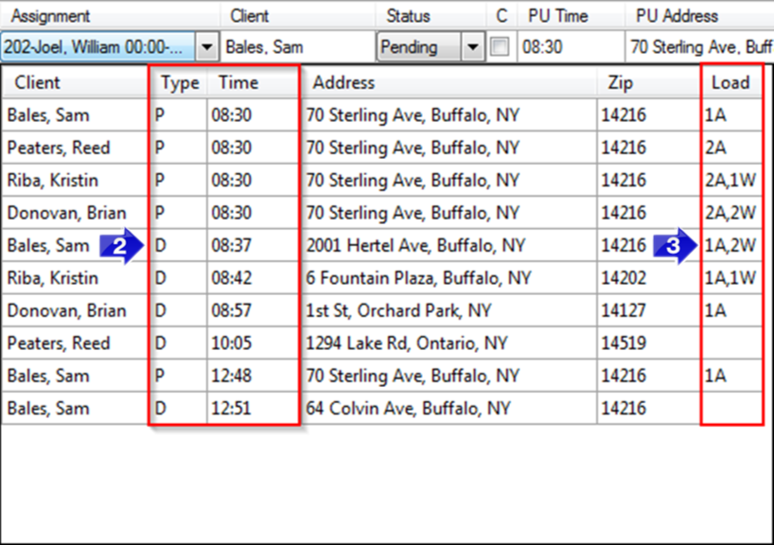Click load 1A in the 12:48 row
This screenshot has height=545, width=774.
click(715, 376)
